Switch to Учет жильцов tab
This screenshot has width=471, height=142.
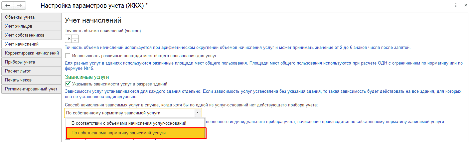pos(31,26)
